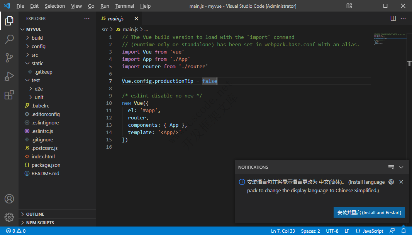
Task: Open the Selection menu
Action: coord(55,6)
